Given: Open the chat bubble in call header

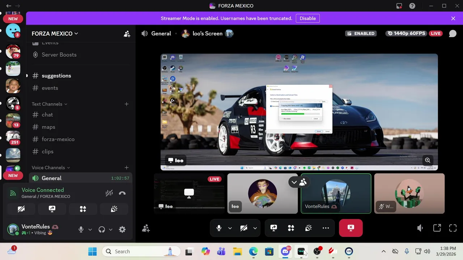Looking at the screenshot, I should pyautogui.click(x=453, y=34).
